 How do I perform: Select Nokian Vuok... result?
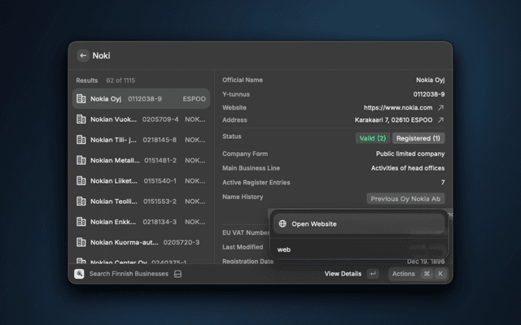(141, 119)
